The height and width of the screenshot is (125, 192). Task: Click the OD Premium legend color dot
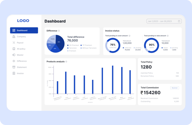click(x=68, y=45)
